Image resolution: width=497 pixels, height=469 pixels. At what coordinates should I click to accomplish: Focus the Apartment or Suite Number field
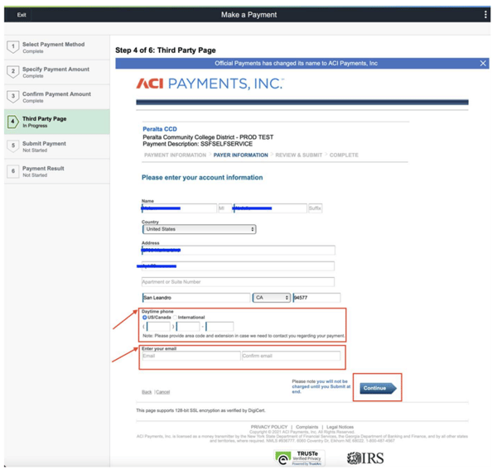click(238, 282)
